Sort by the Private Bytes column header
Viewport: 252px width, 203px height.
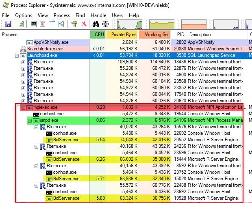[122, 35]
